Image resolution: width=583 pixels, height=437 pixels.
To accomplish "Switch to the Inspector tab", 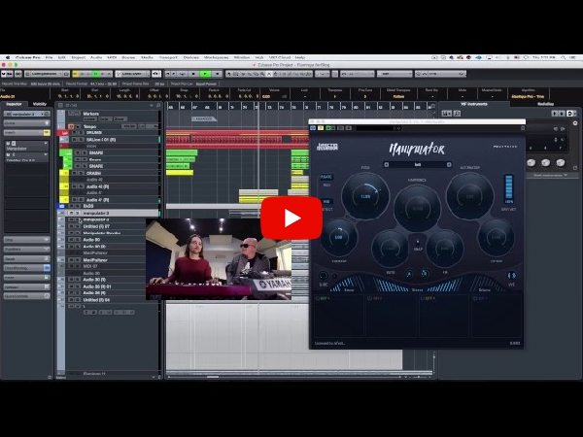I will [15, 104].
